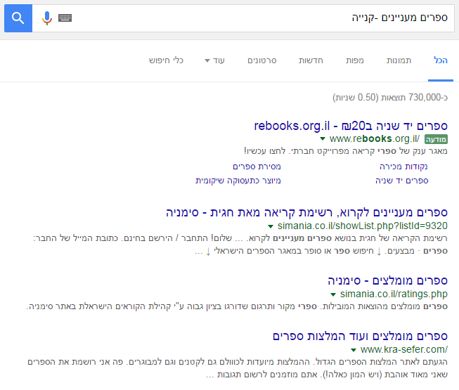The width and height of the screenshot is (459, 390).
Task: Open the נקודות מכירה sitelink
Action: (x=403, y=167)
